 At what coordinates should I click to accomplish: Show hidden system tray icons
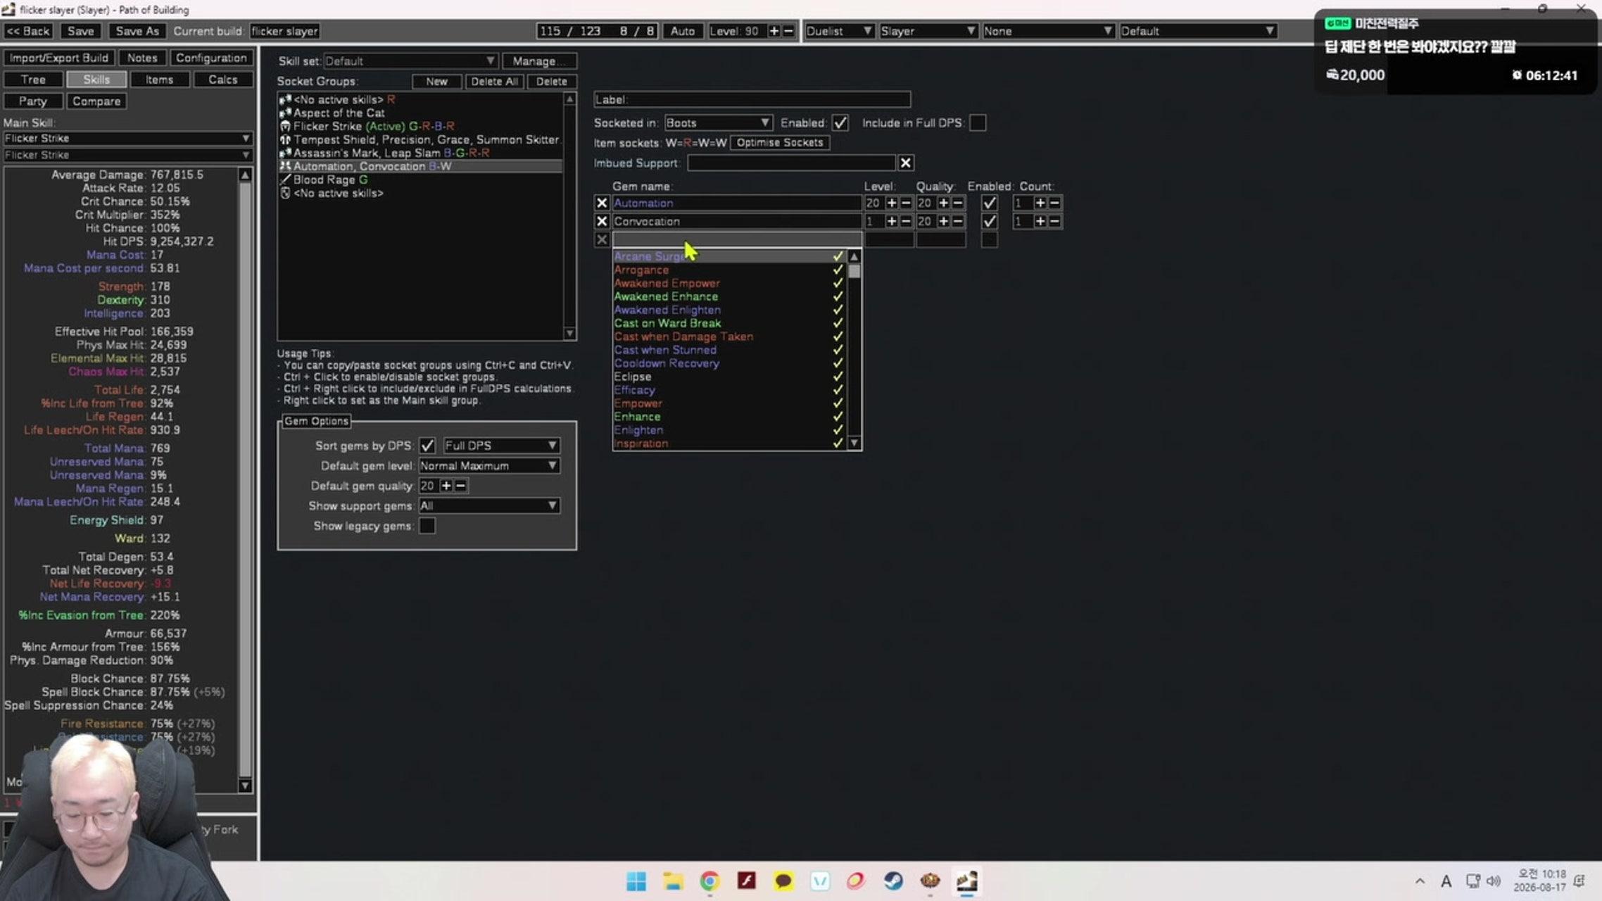coord(1420,881)
